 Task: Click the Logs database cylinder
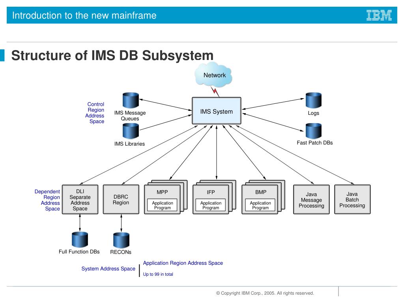click(313, 100)
